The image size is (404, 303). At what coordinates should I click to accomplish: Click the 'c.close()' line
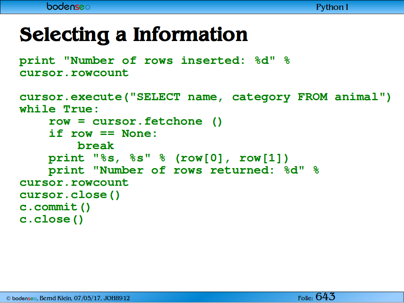[52, 219]
